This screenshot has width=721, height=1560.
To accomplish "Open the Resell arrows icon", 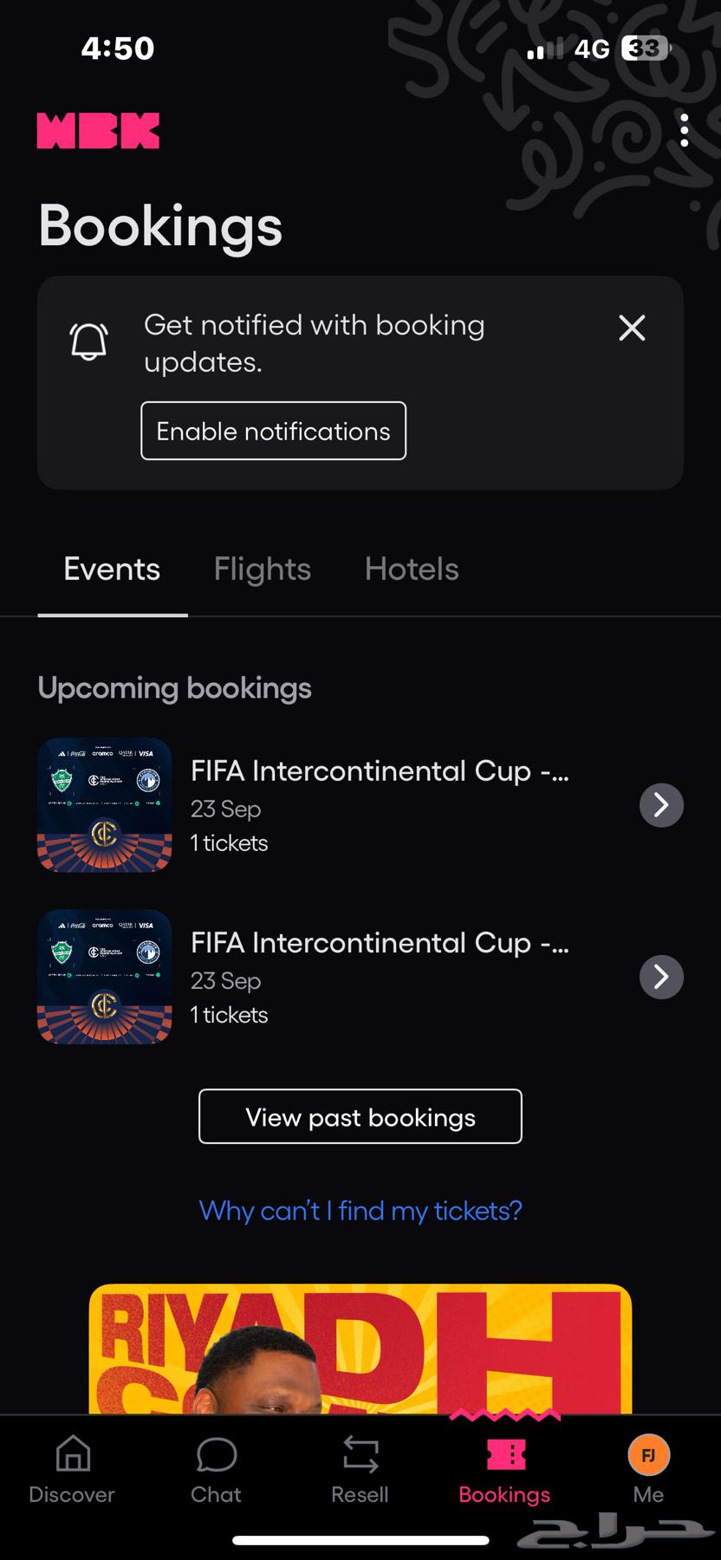I will click(x=360, y=1454).
